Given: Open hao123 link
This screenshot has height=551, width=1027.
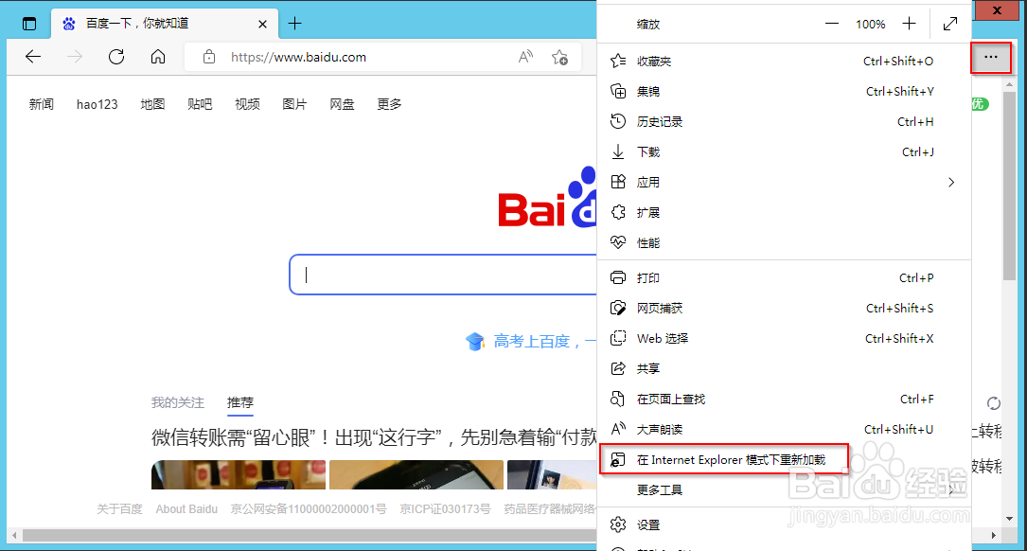Looking at the screenshot, I should coord(97,104).
